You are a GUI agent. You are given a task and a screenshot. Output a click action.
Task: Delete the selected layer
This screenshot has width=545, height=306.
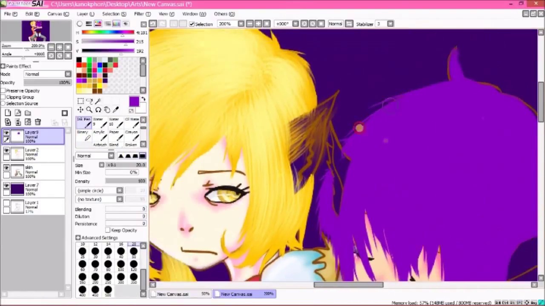pyautogui.click(x=38, y=122)
